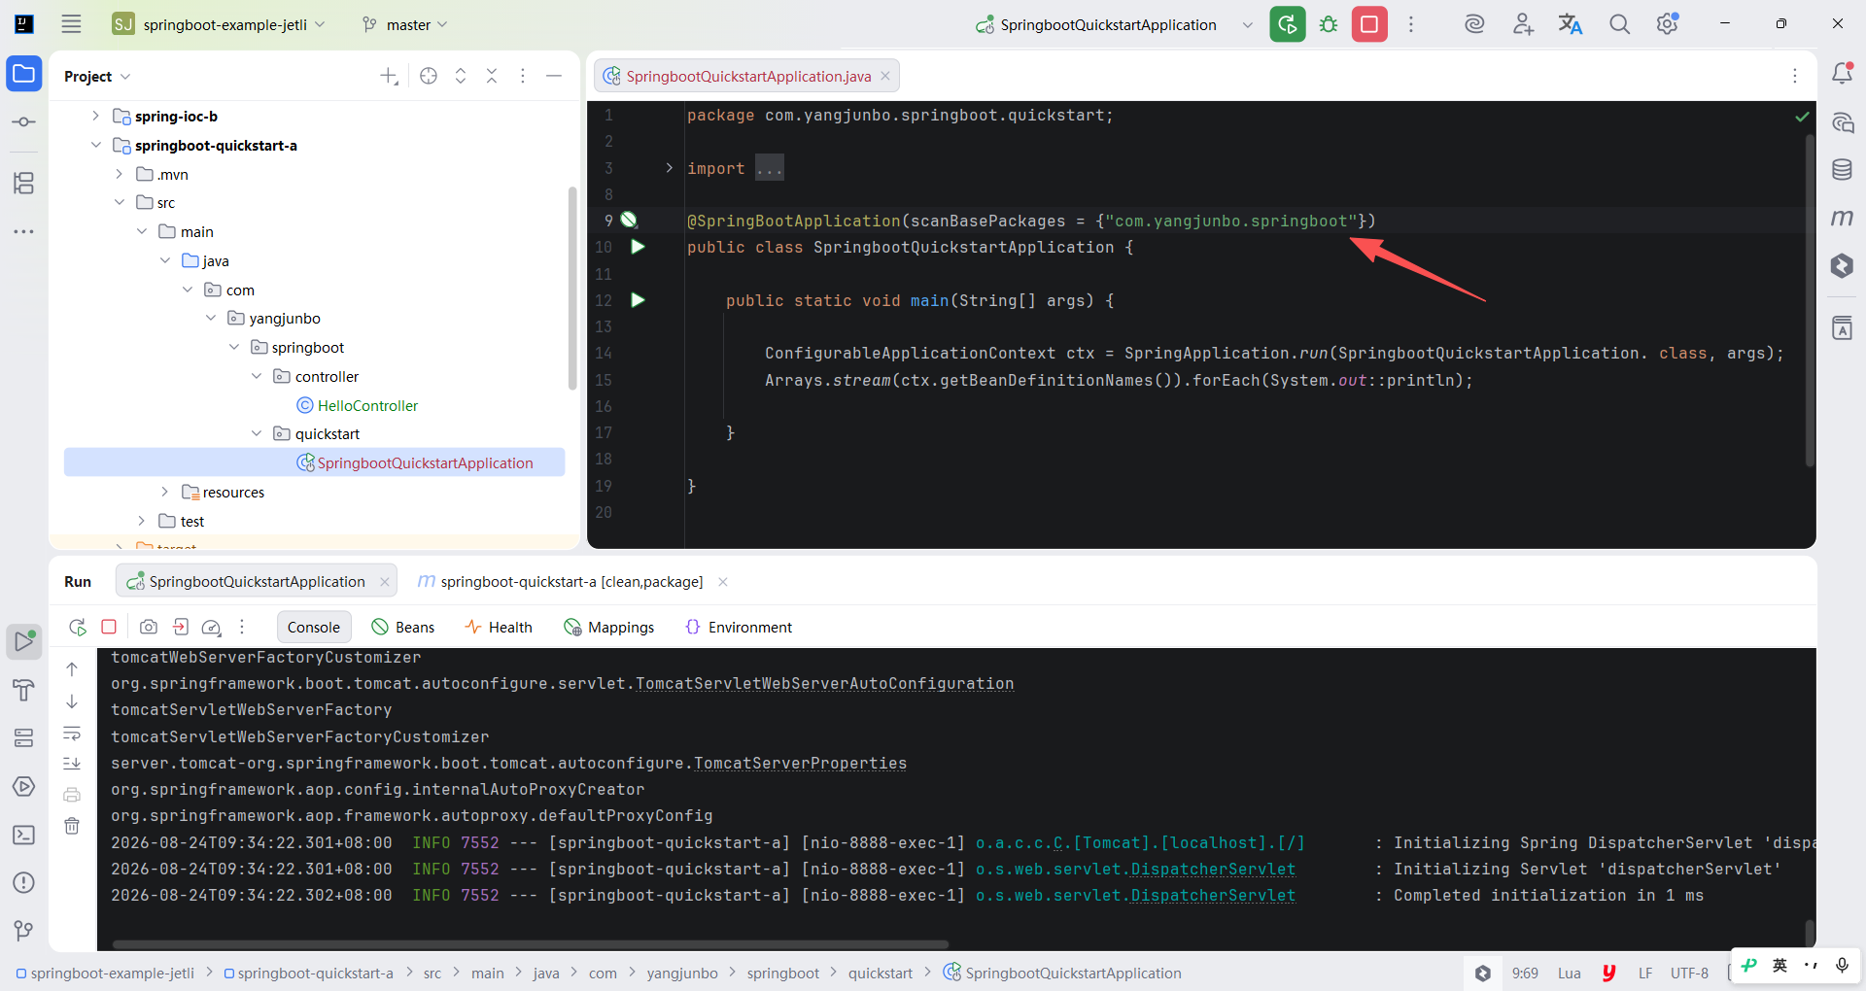This screenshot has height=991, width=1866.
Task: Switch to the Health tab
Action: [499, 628]
